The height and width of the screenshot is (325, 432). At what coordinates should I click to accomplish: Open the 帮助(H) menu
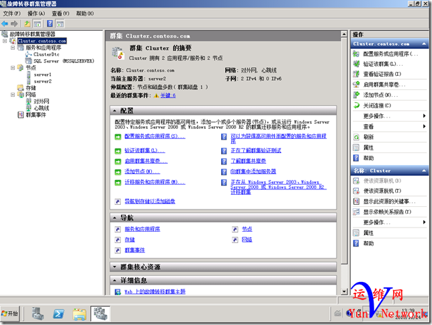pyautogui.click(x=85, y=13)
